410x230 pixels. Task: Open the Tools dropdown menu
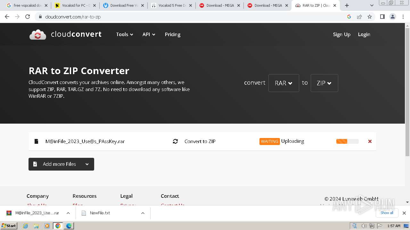click(x=125, y=34)
